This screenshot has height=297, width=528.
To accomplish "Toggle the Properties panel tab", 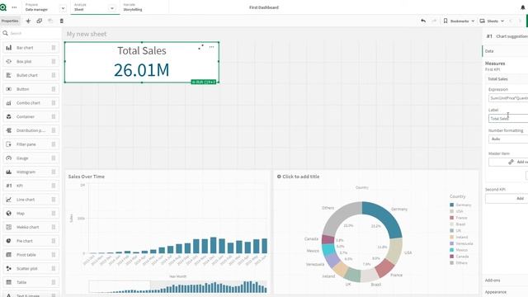I will click(x=10, y=21).
